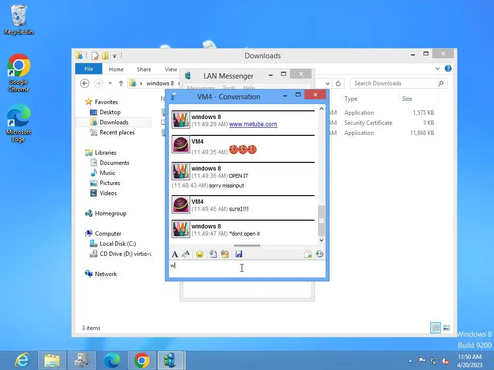Click the splitter grip above the chat toolbar

(247, 246)
